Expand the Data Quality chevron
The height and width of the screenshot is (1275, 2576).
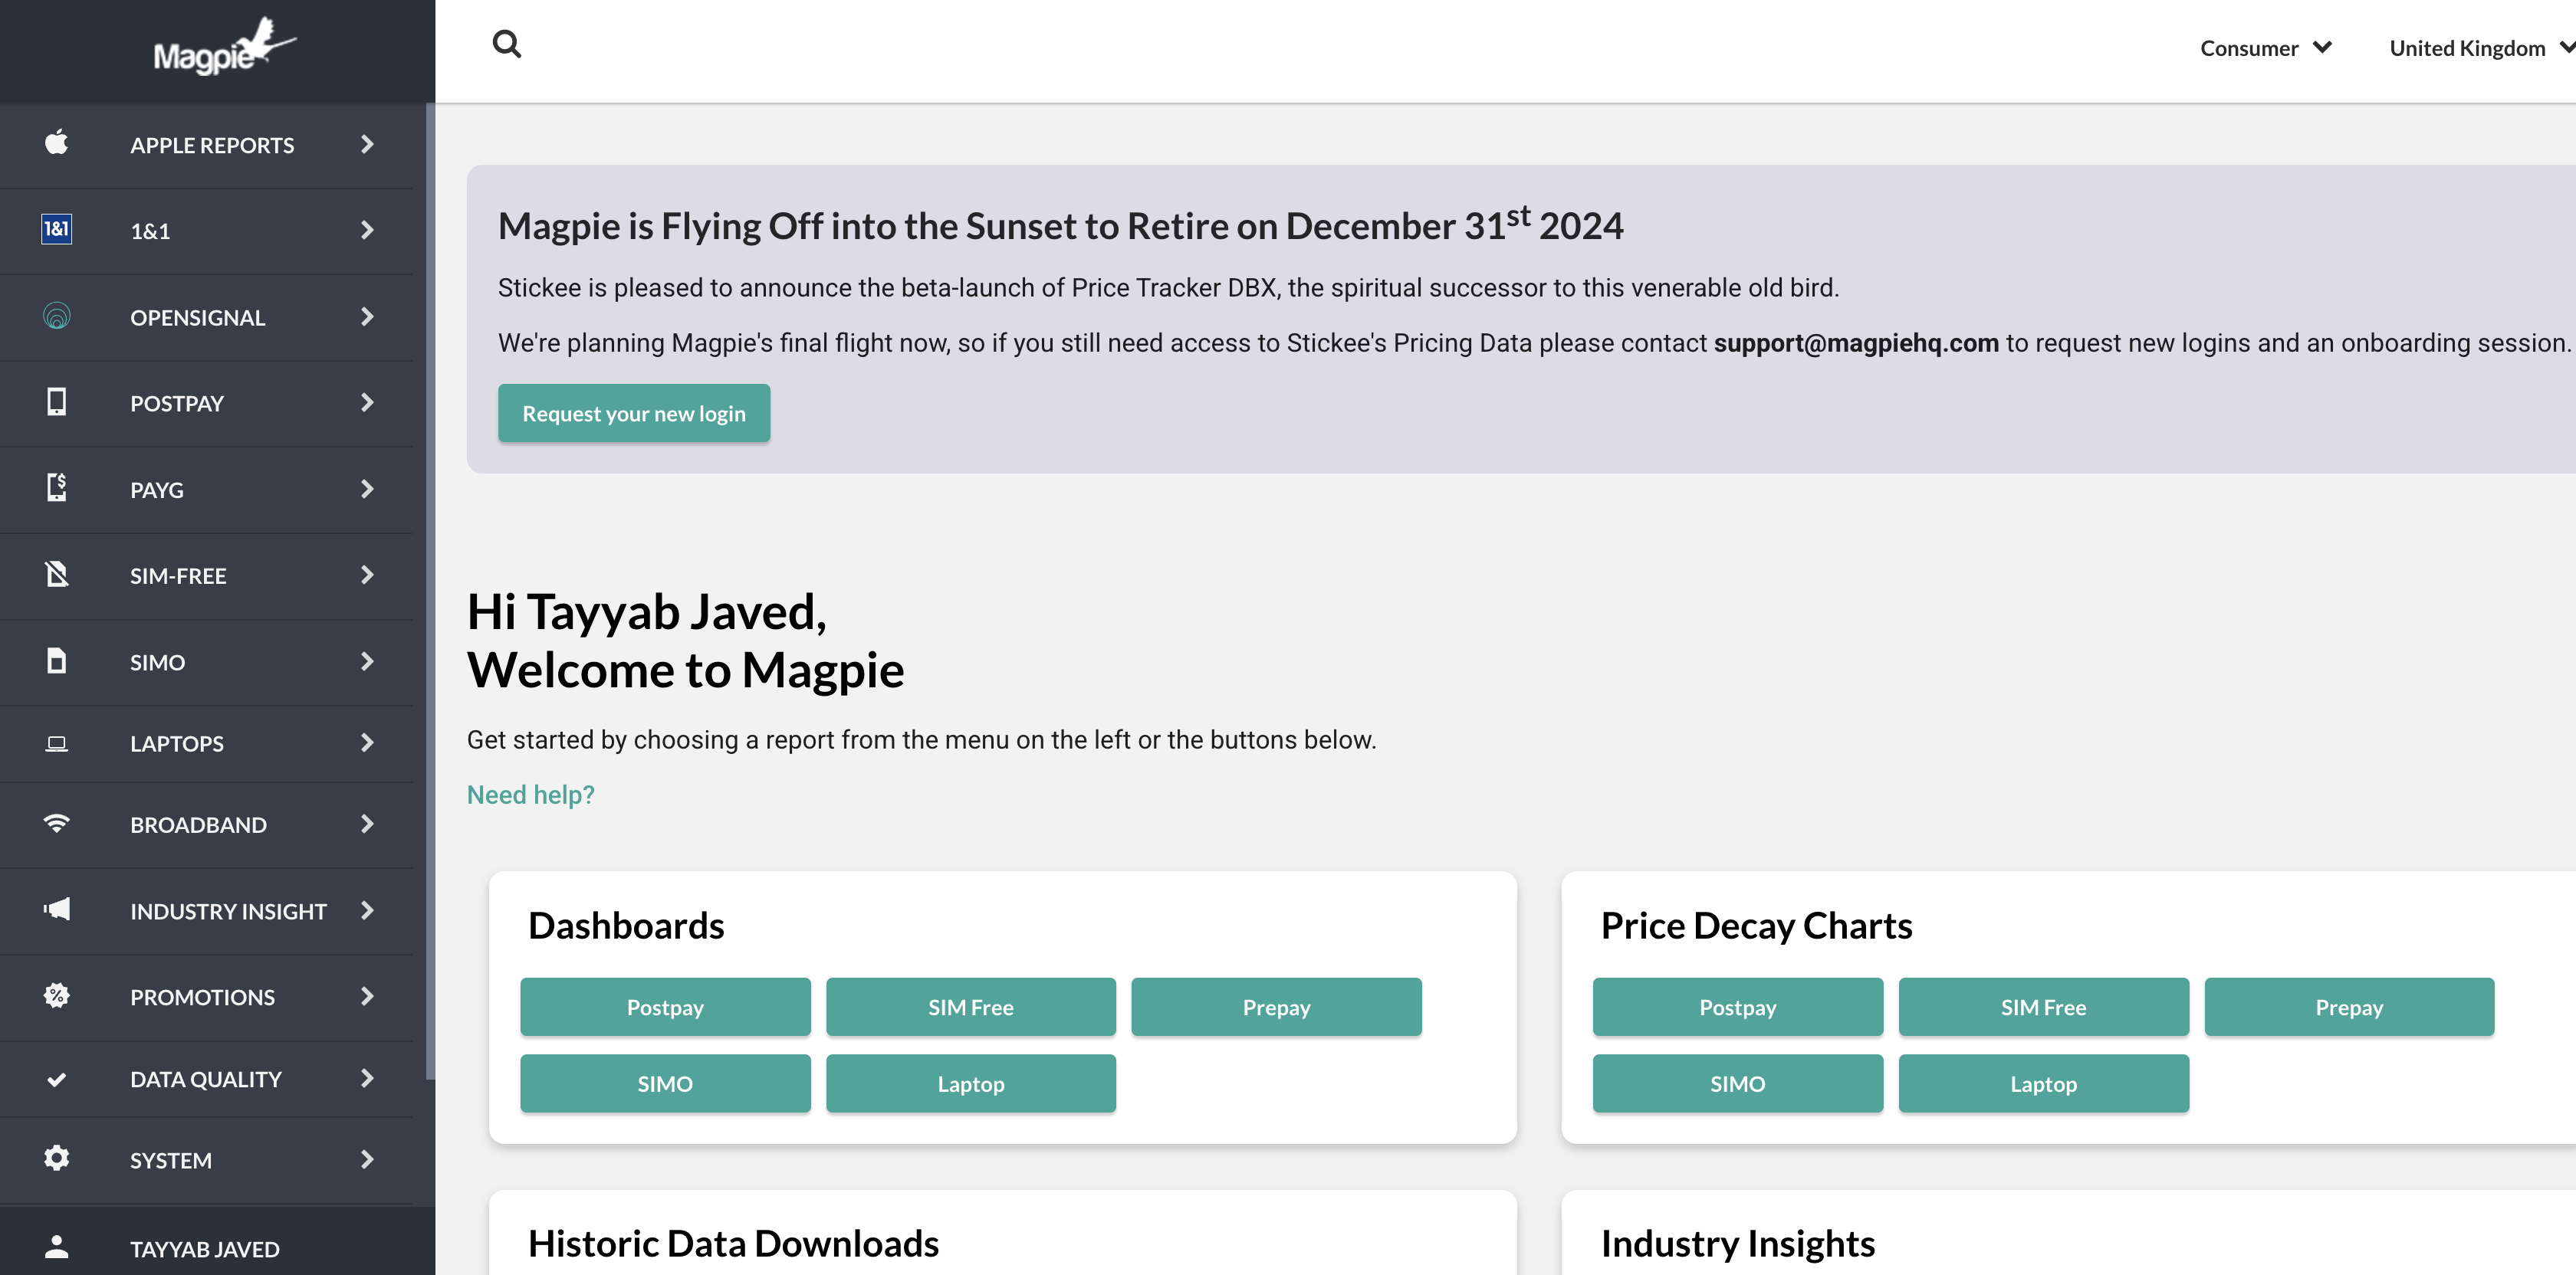pyautogui.click(x=367, y=1078)
